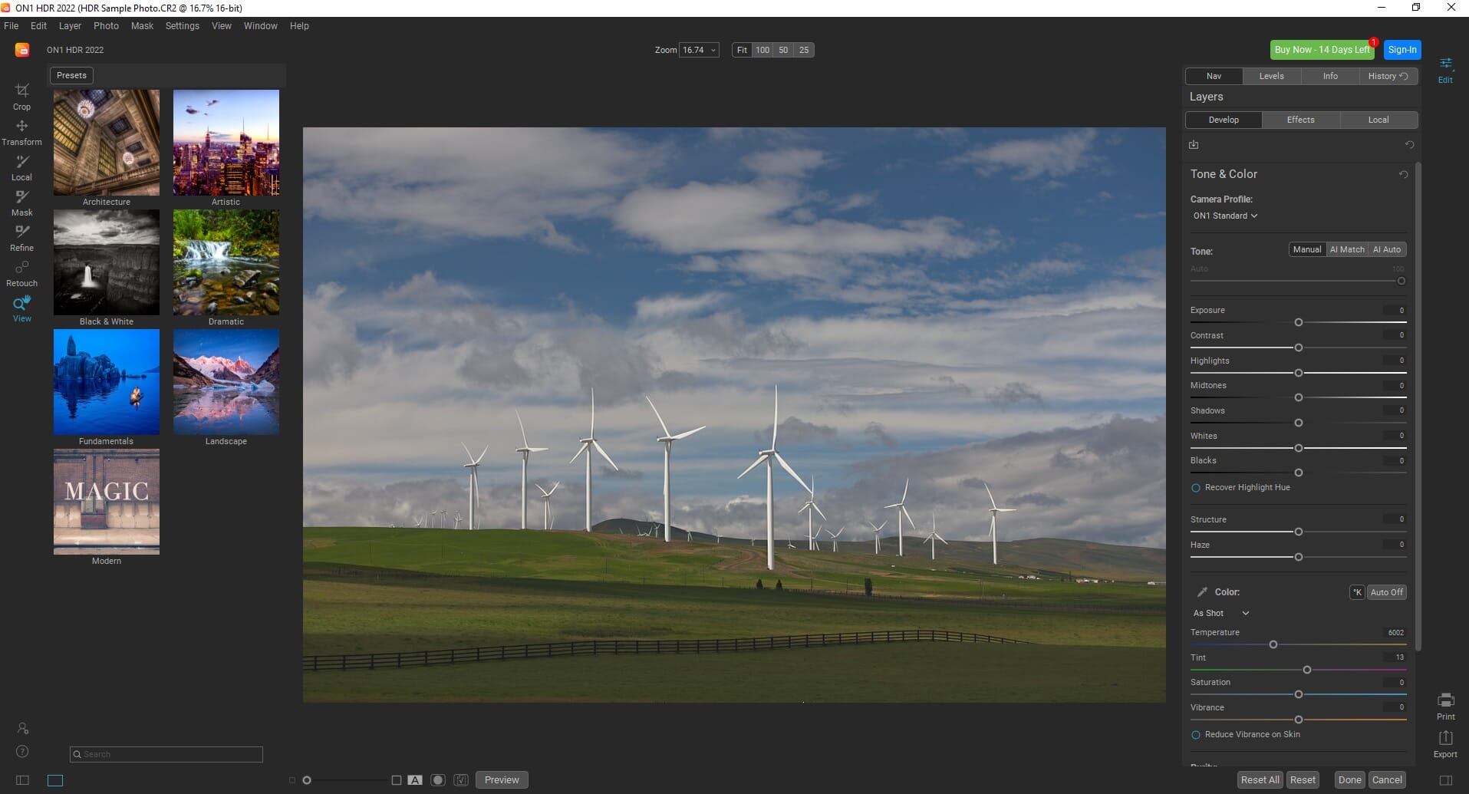Select the Local adjustment brush tool
The width and height of the screenshot is (1469, 794).
tap(21, 167)
